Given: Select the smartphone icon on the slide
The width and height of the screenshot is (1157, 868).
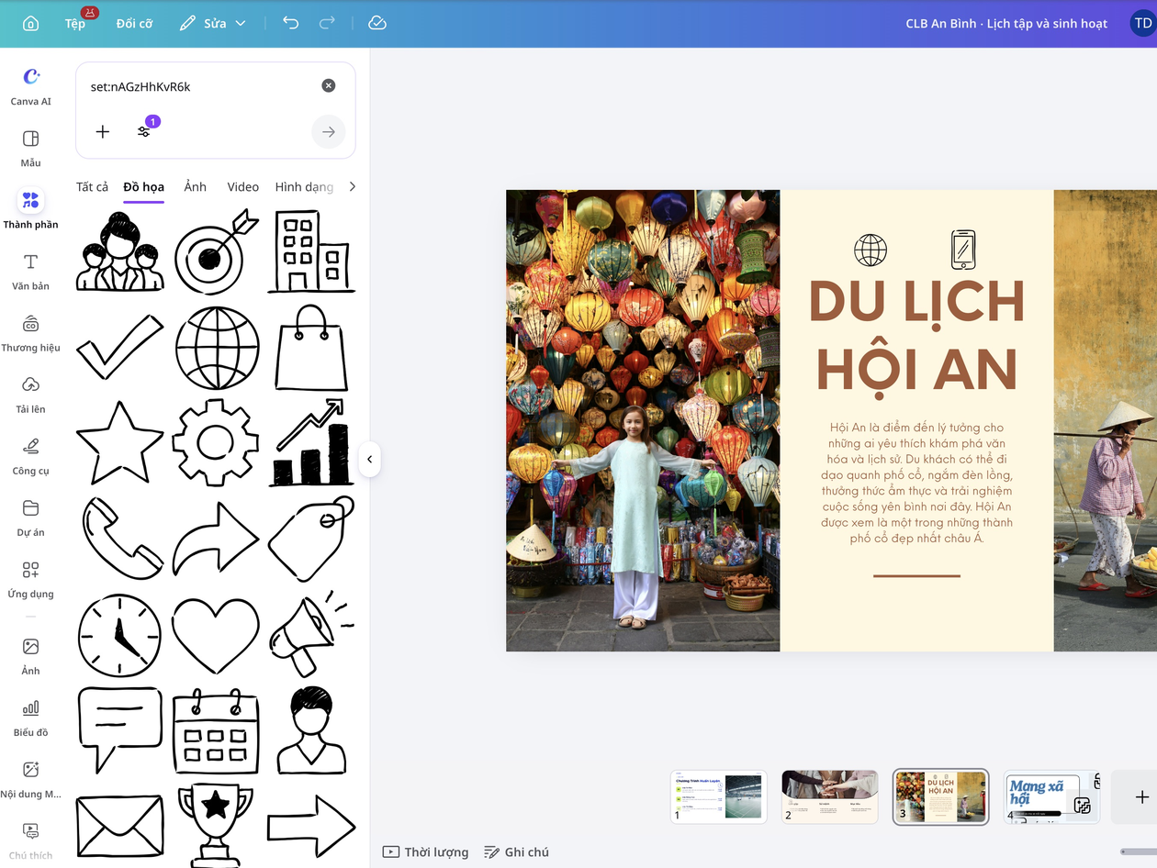Looking at the screenshot, I should click(x=962, y=250).
